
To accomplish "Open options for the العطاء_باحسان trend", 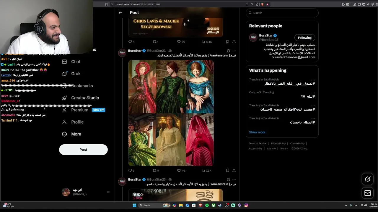I will 313,119.
